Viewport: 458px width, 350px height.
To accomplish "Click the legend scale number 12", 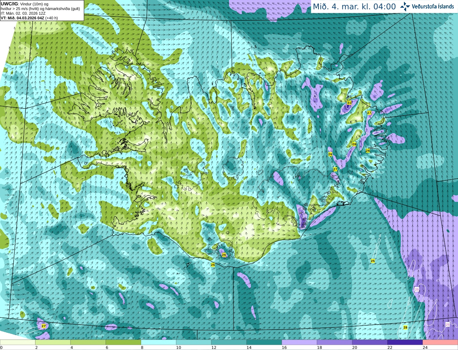I will (214, 347).
